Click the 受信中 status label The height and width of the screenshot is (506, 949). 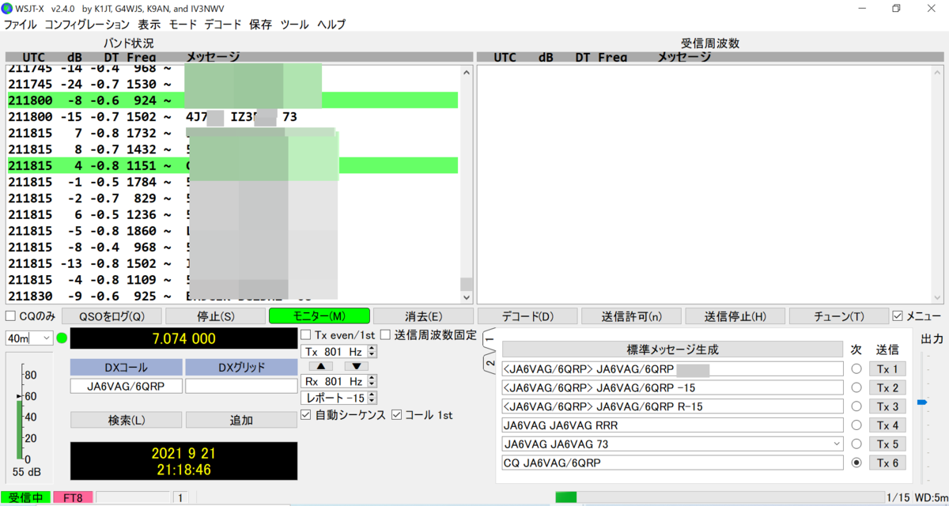tap(25, 497)
